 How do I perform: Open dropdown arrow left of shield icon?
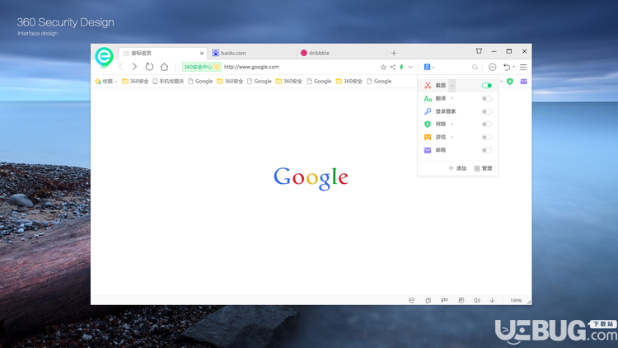(x=501, y=82)
